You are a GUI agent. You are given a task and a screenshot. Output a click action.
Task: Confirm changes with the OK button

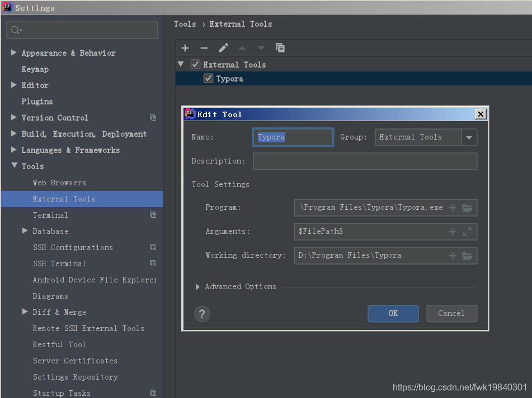pyautogui.click(x=393, y=313)
